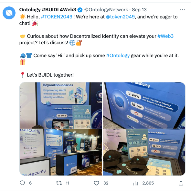191x191 pixels.
Task: Open the Ontology #BUIDL4Web3 display name
Action: (x=48, y=10)
